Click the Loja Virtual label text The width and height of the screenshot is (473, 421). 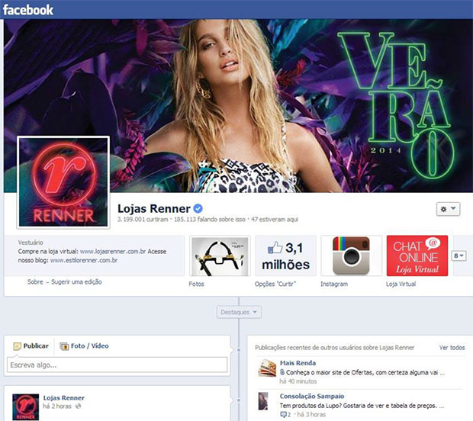(x=401, y=284)
